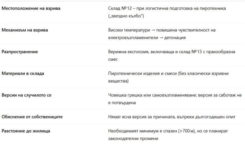Click 'Пиротехнически изделия и смеси' text
This screenshot has height=146, width=245.
142,73
